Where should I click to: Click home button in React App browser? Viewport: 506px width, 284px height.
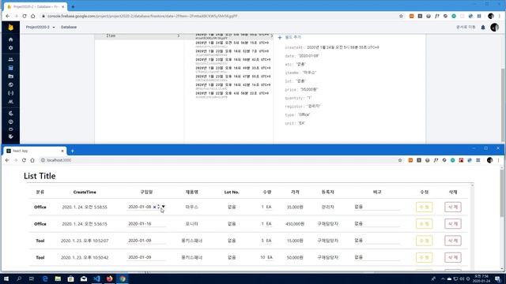click(x=32, y=160)
